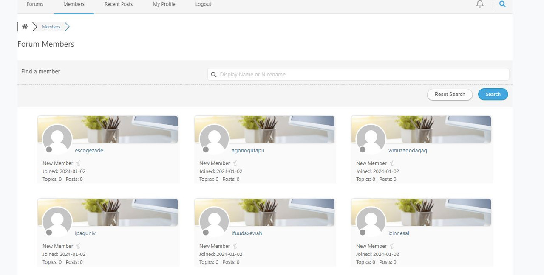Click the rating icon beside wmuzaqodaqaq's New Member title
Image resolution: width=544 pixels, height=275 pixels.
pos(392,163)
